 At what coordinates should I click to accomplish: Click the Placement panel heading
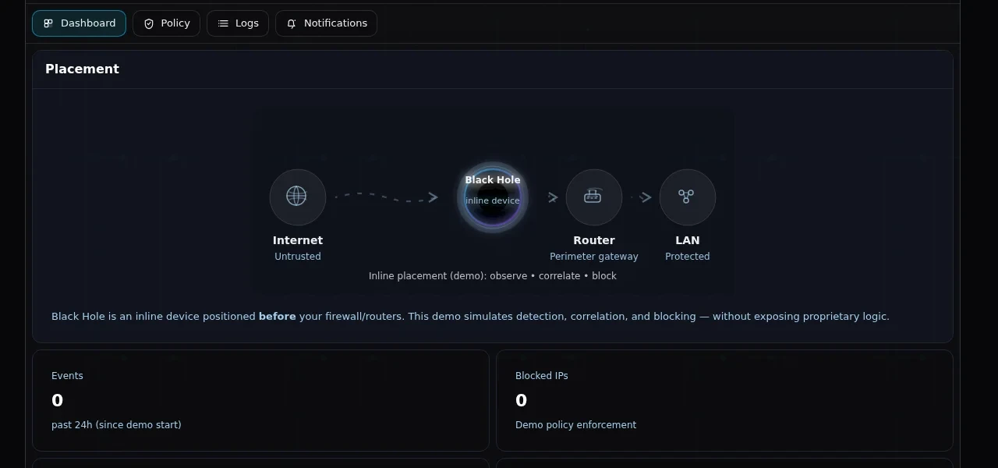[82, 69]
